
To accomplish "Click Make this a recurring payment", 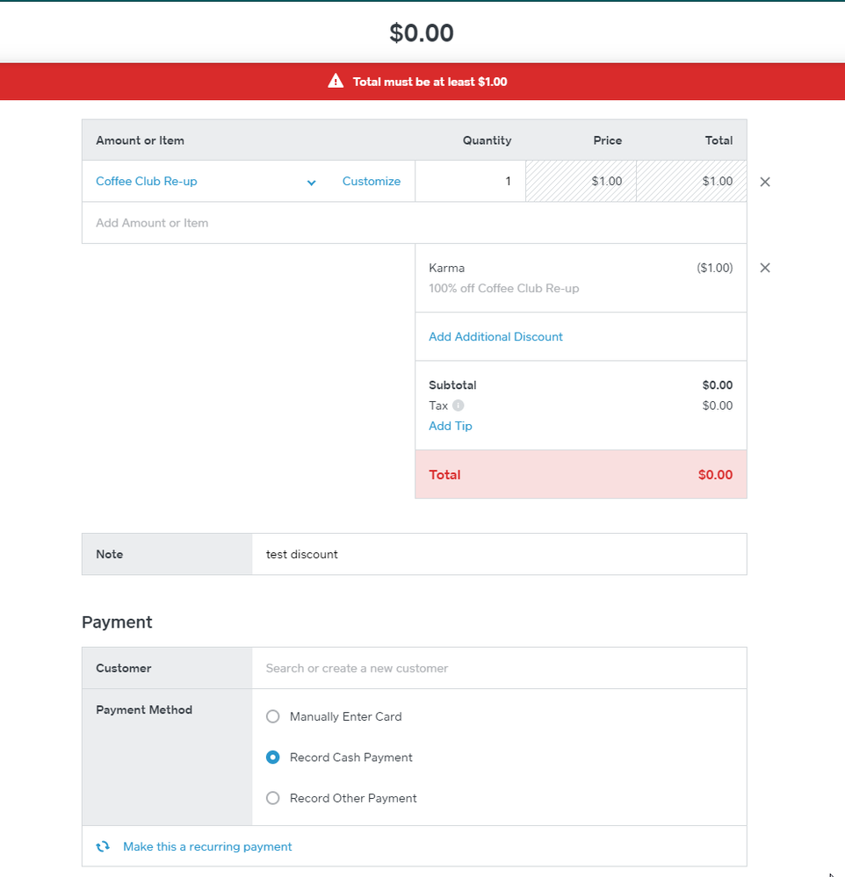I will coord(207,847).
